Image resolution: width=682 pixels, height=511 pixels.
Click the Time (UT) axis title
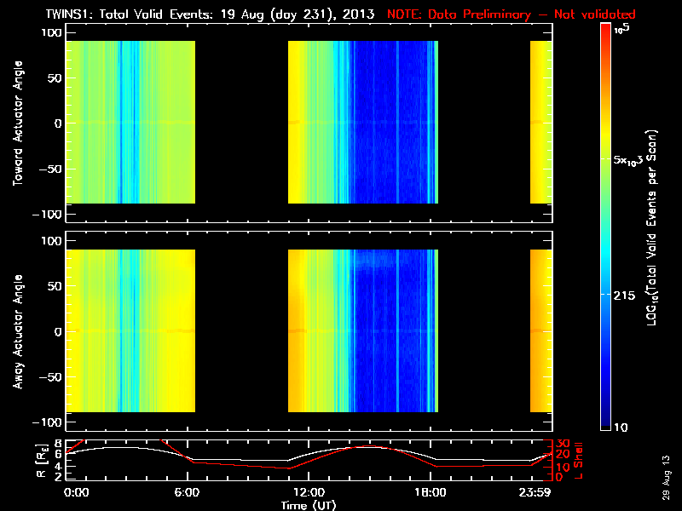309,505
